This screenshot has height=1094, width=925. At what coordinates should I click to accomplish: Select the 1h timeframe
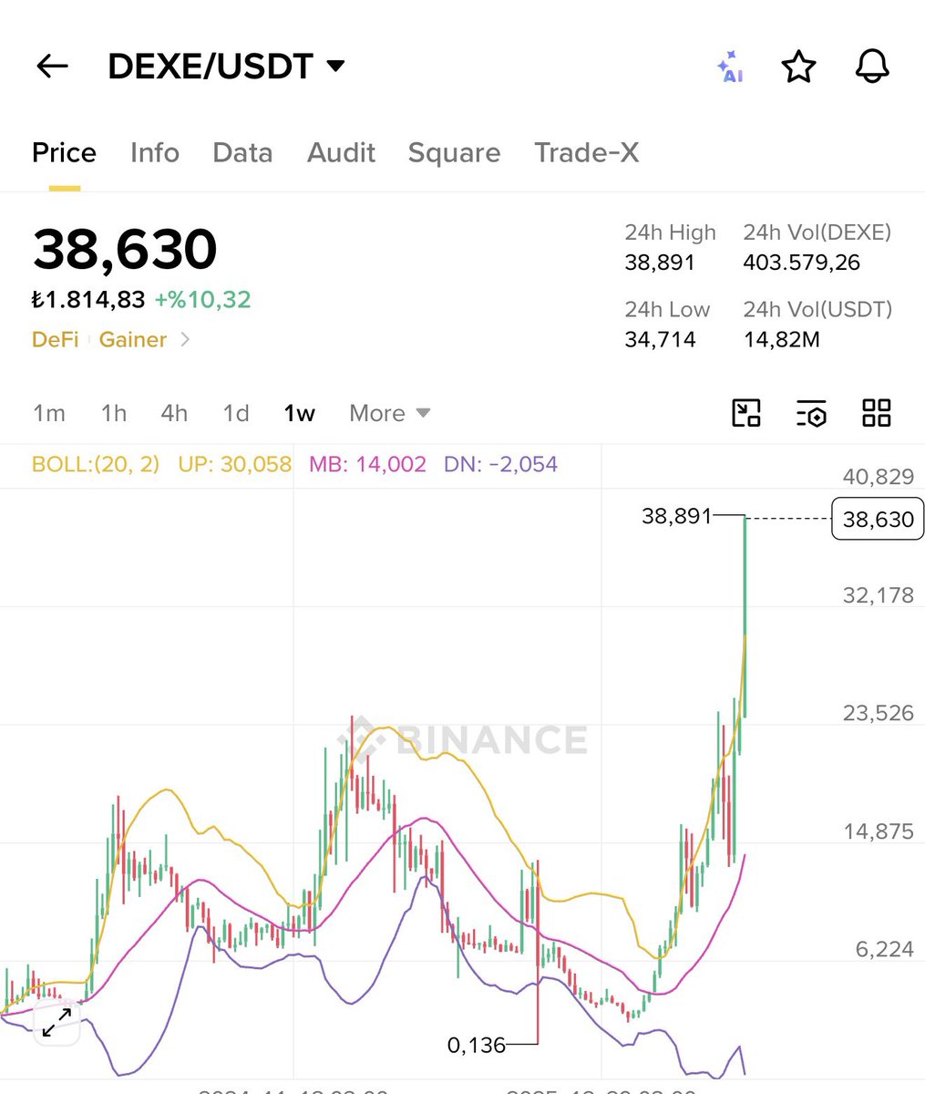[114, 413]
